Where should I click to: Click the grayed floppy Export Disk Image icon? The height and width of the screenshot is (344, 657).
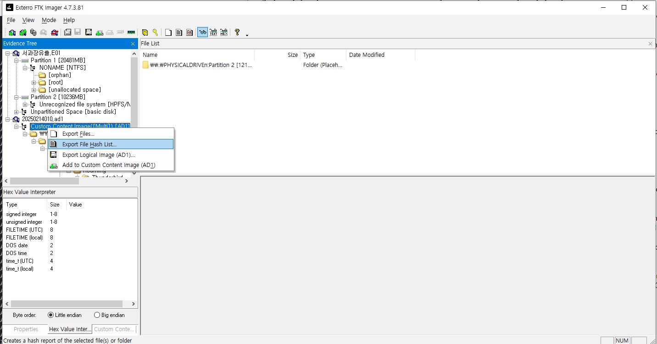pos(78,32)
